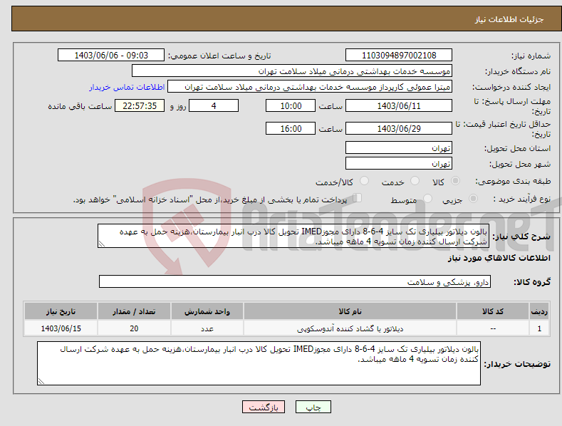
Task: Click the quantity cell 20
Action: pyautogui.click(x=134, y=328)
